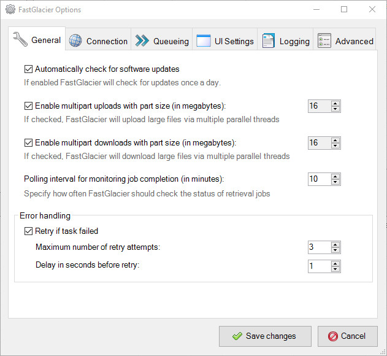Viewport: 387px width, 356px height.
Task: Increase multipart download part size
Action: tap(335, 140)
